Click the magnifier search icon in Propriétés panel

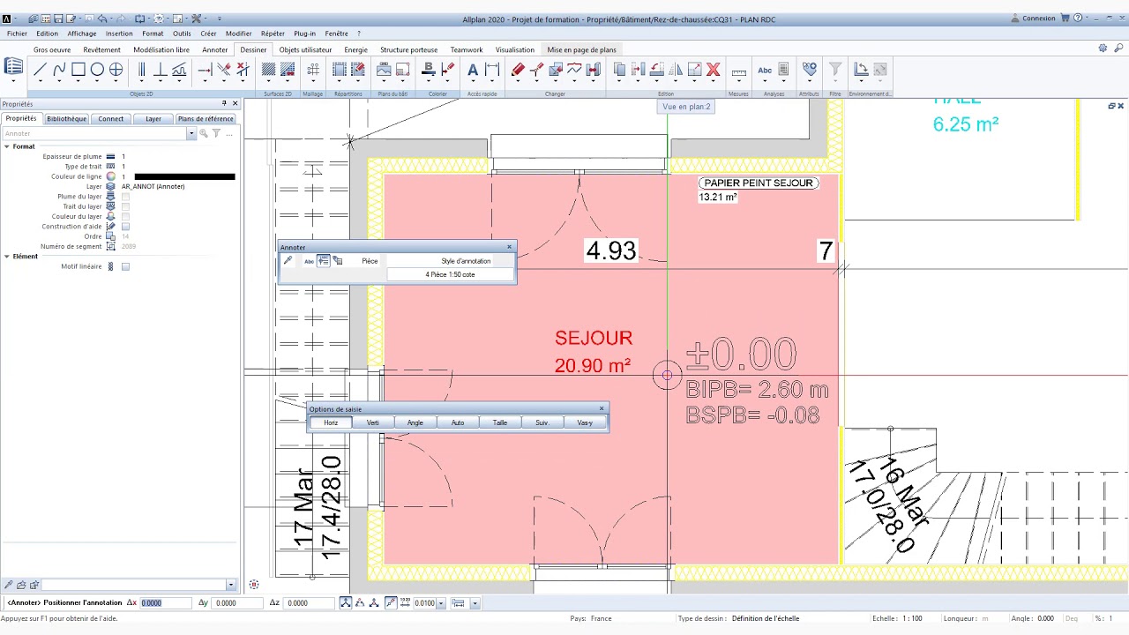[x=203, y=133]
